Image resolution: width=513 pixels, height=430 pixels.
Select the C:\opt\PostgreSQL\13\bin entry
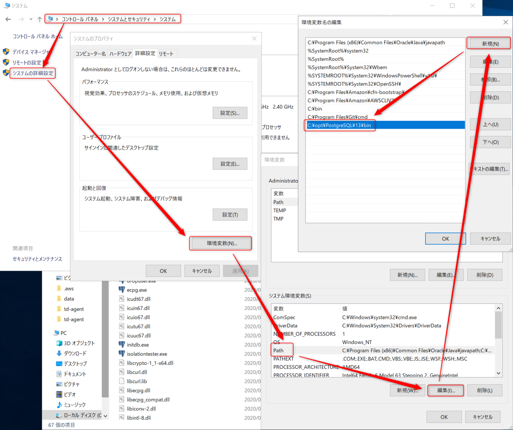[385, 125]
